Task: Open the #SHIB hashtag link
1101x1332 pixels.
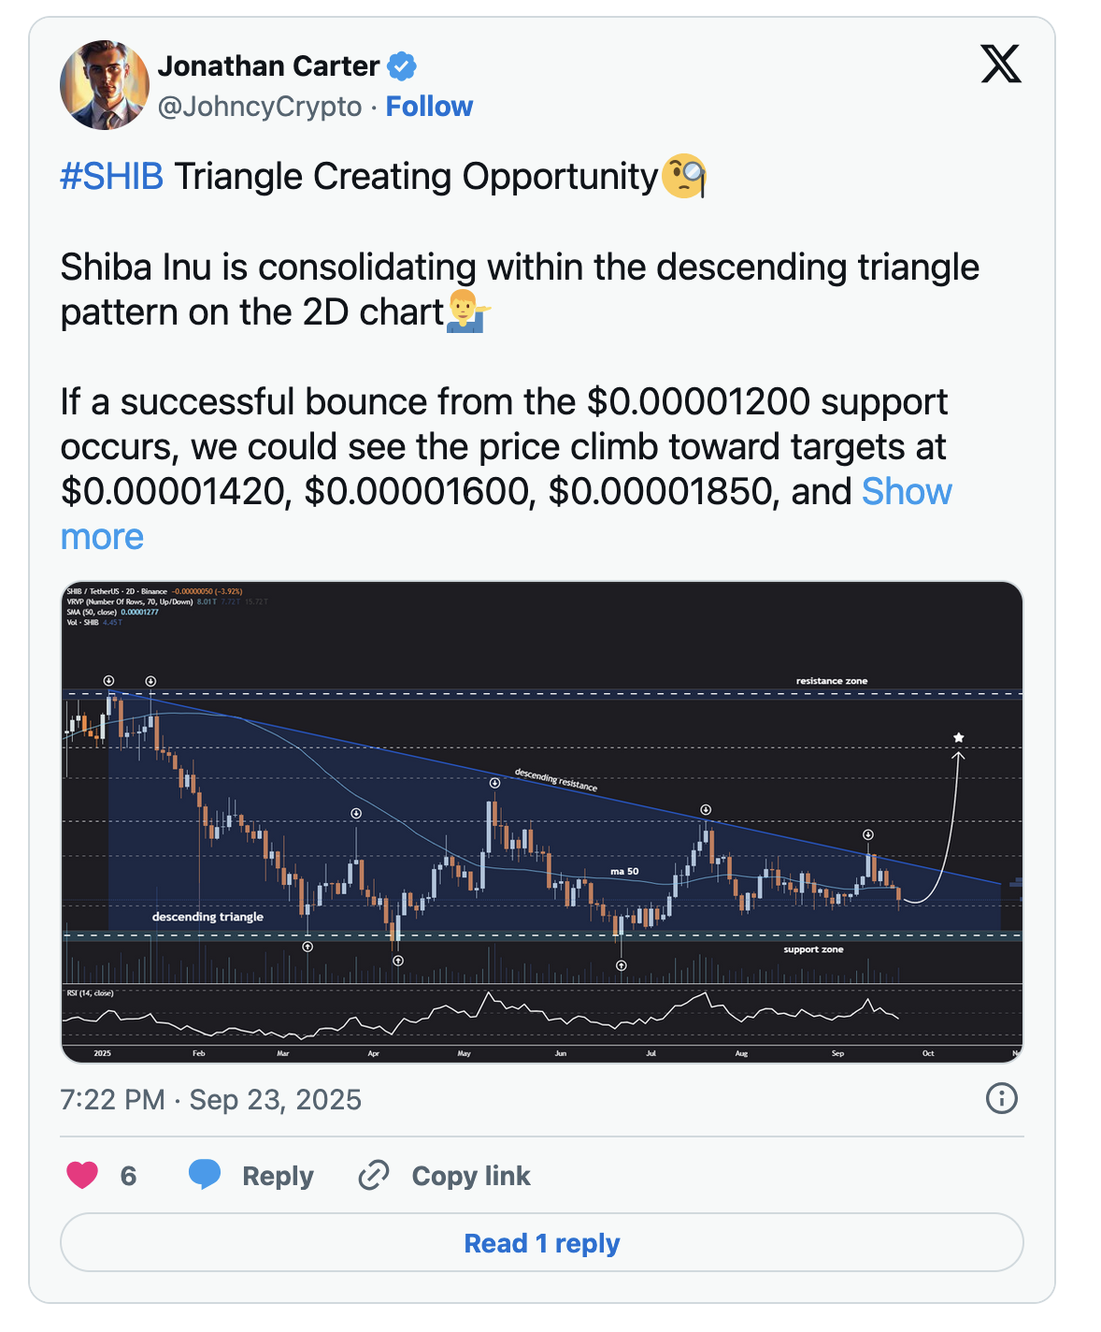Action: click(111, 177)
